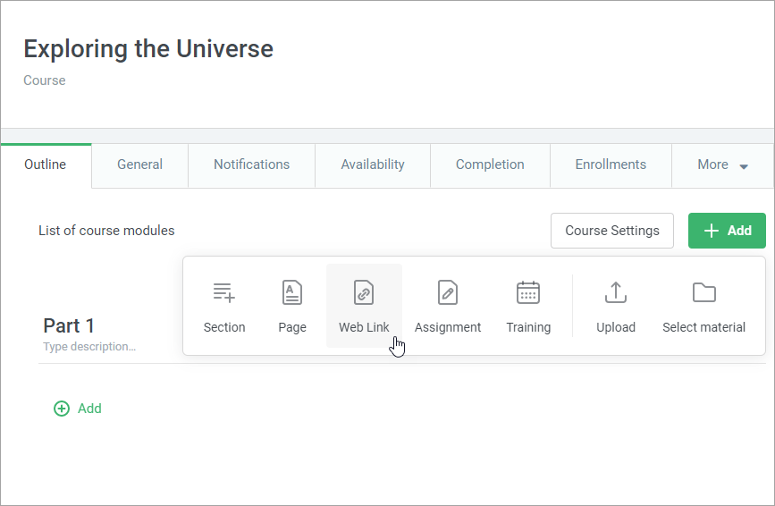Add an Assignment via its pencil icon

[x=448, y=292]
